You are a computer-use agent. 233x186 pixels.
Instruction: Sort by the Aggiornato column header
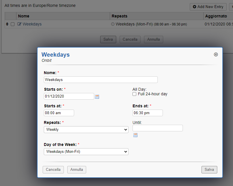[x=216, y=16]
